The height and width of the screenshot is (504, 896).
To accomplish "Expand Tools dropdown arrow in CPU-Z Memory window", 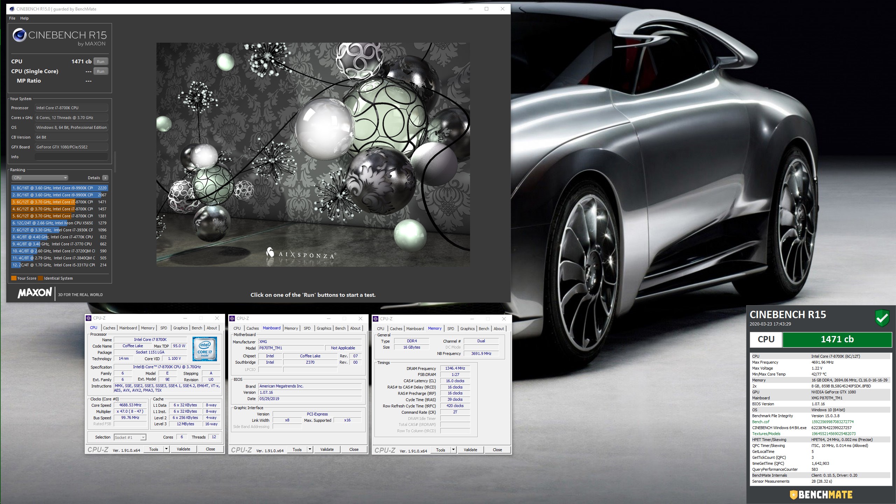I will point(454,450).
